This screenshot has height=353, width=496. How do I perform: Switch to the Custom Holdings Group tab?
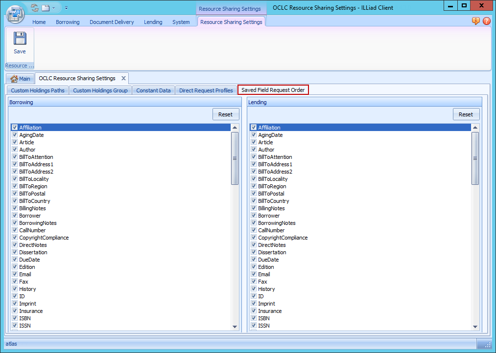[100, 90]
